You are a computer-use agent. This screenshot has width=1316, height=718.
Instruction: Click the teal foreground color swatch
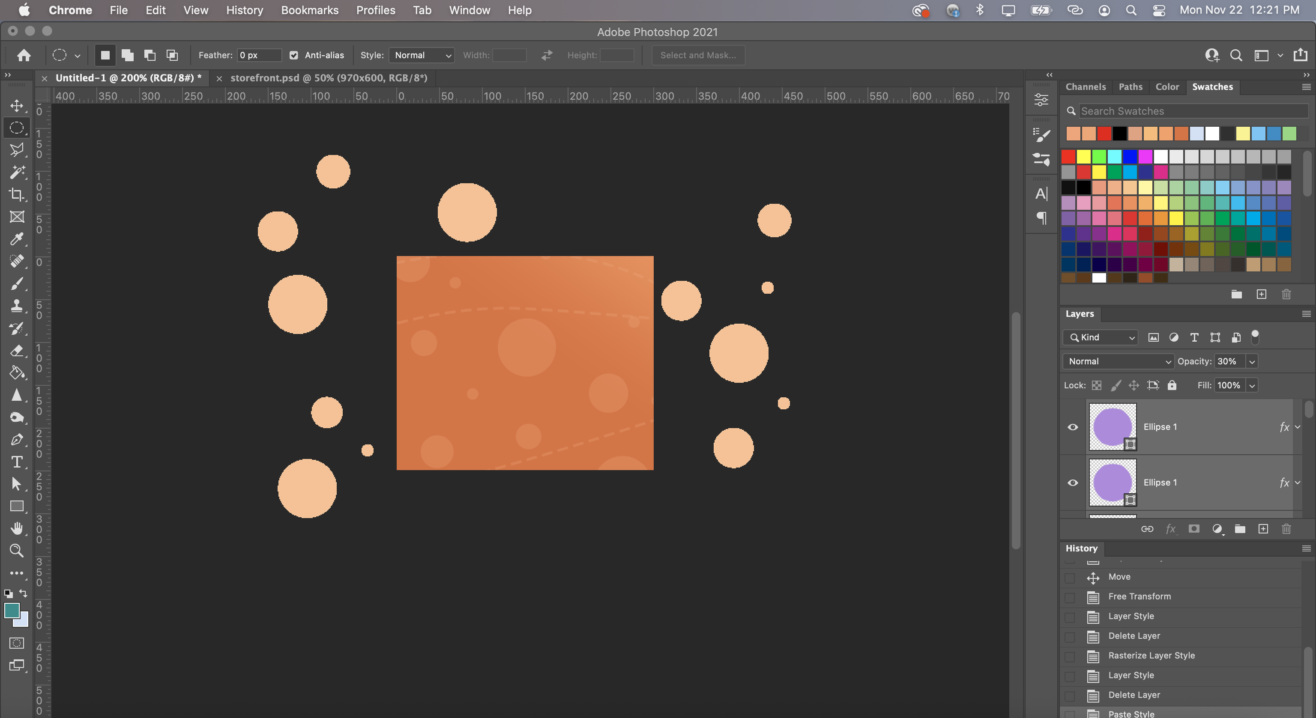point(11,610)
